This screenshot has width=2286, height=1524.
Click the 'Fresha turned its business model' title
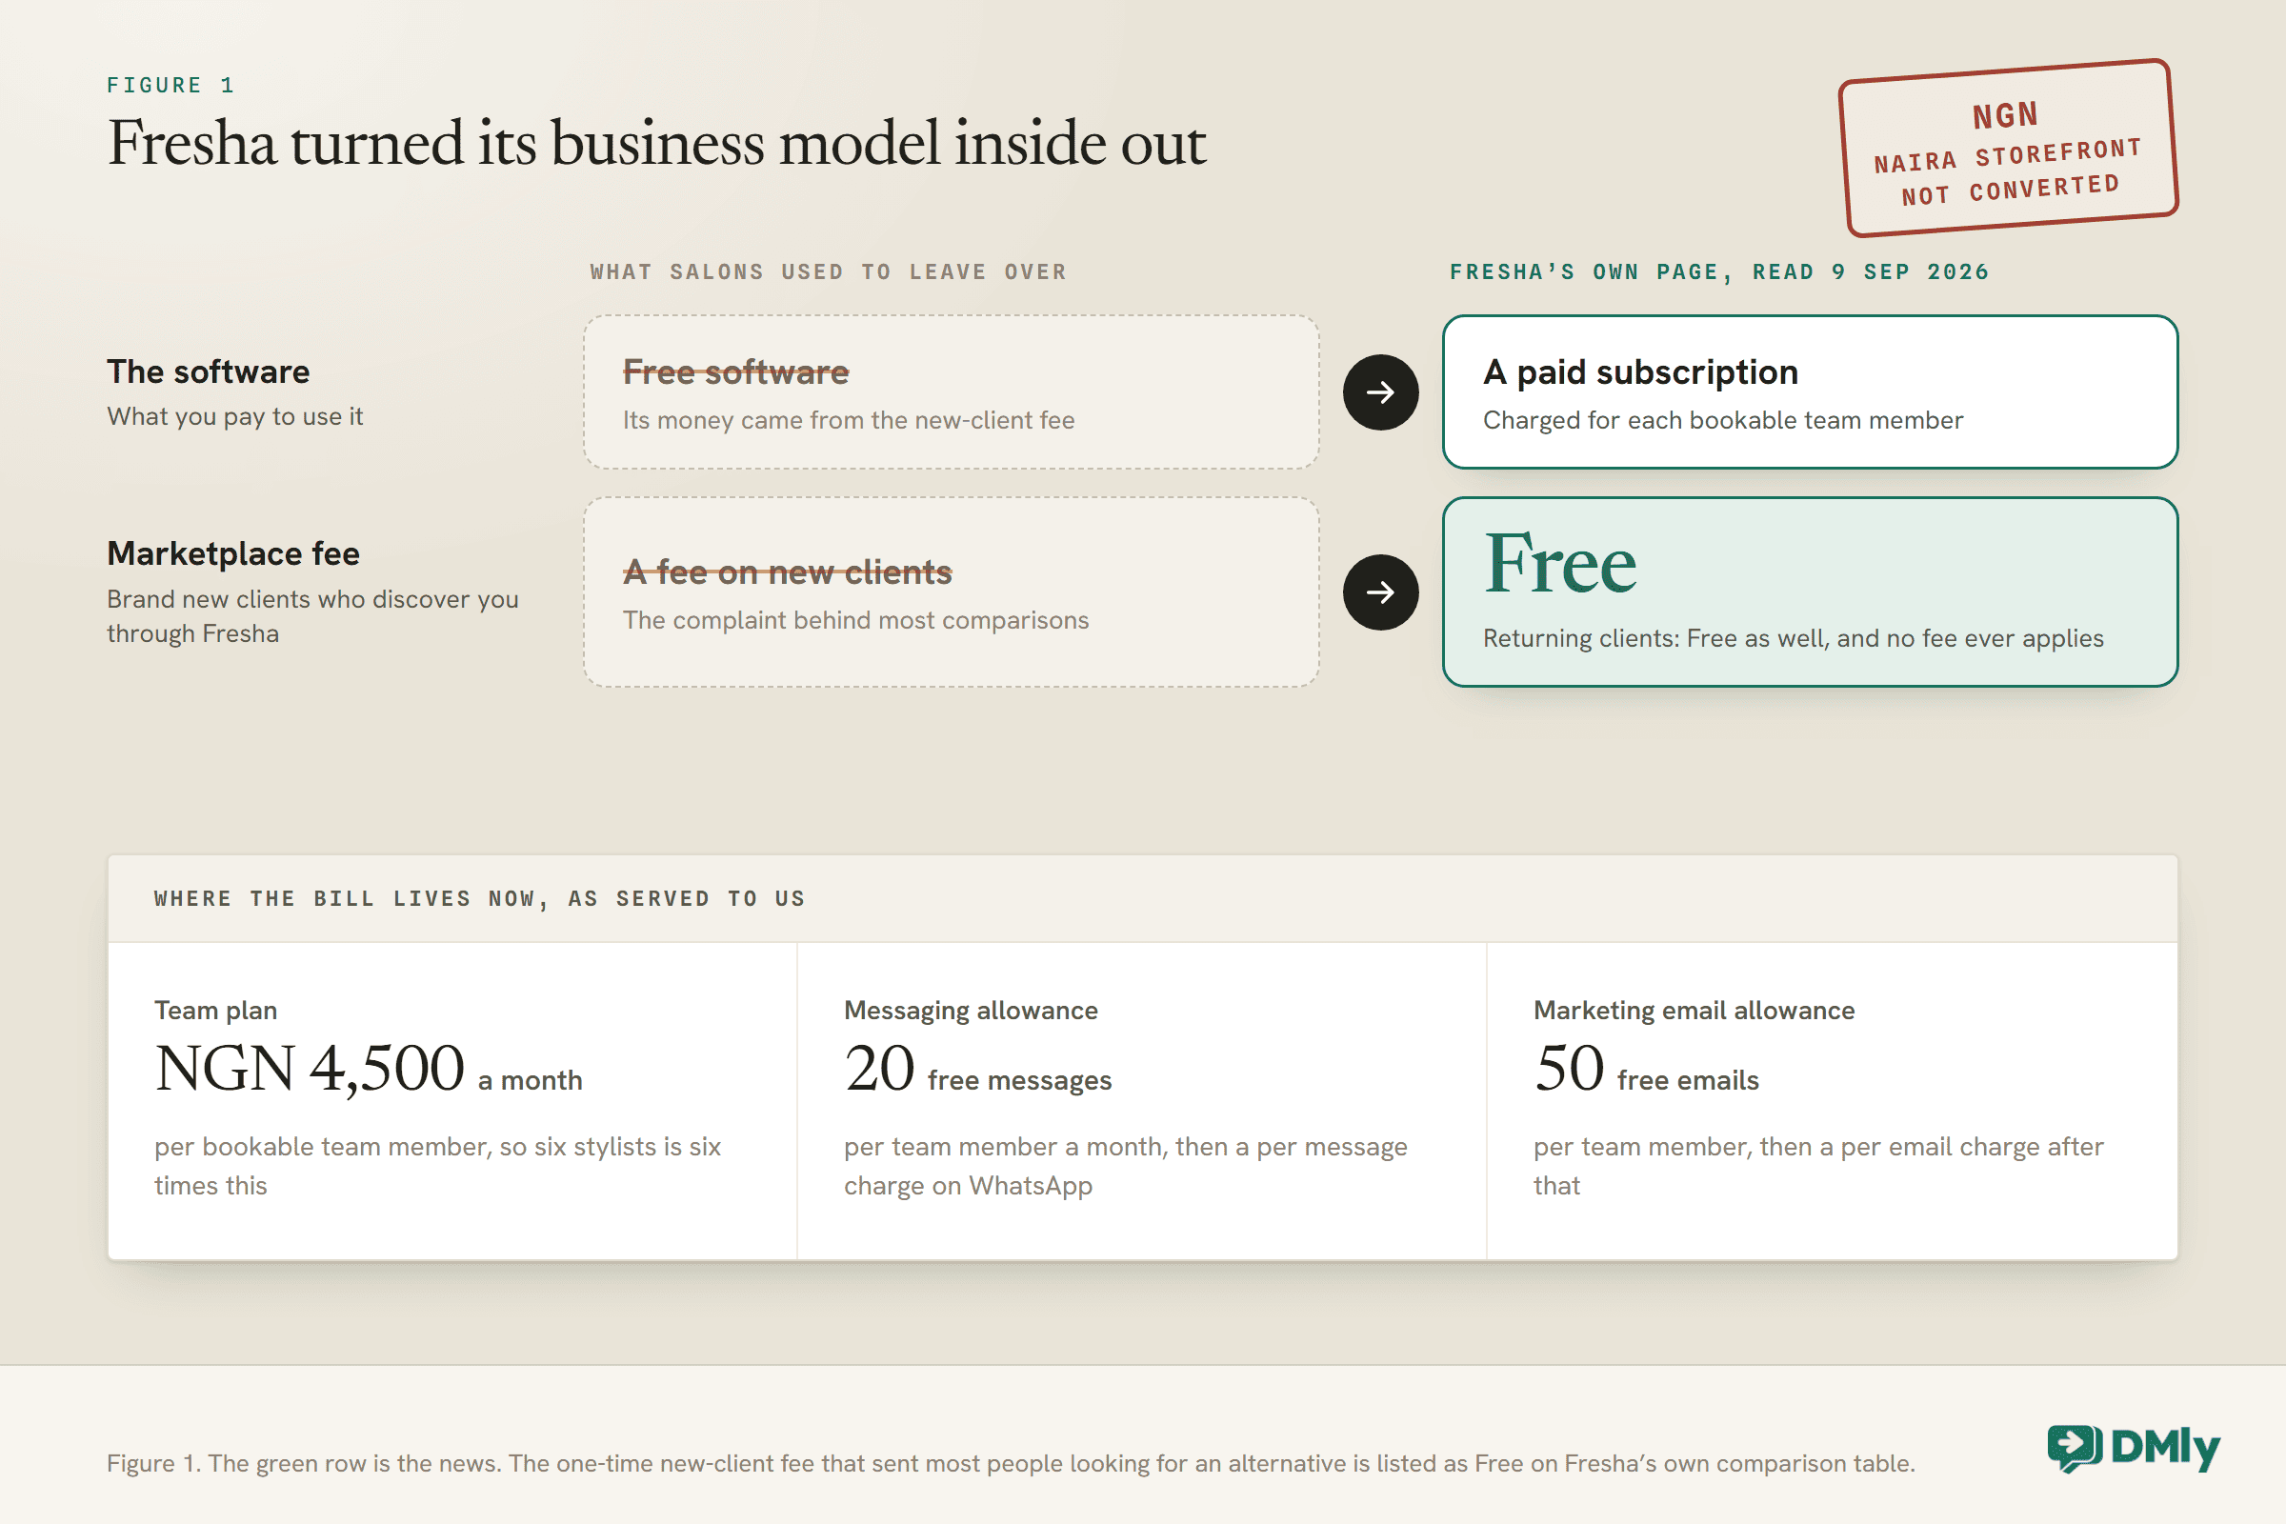coord(656,144)
